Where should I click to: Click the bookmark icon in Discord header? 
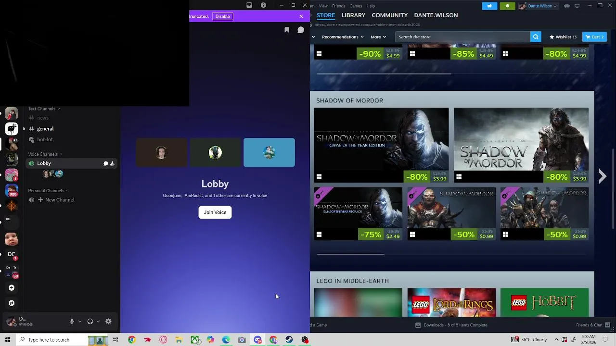(x=287, y=30)
